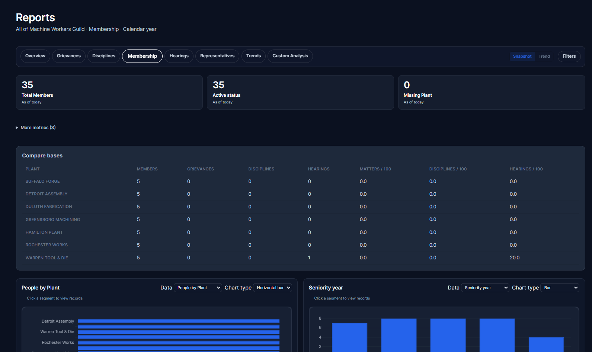Screen dimensions: 592x352
Task: Click the GRIEVANCES column header
Action: pyautogui.click(x=201, y=169)
